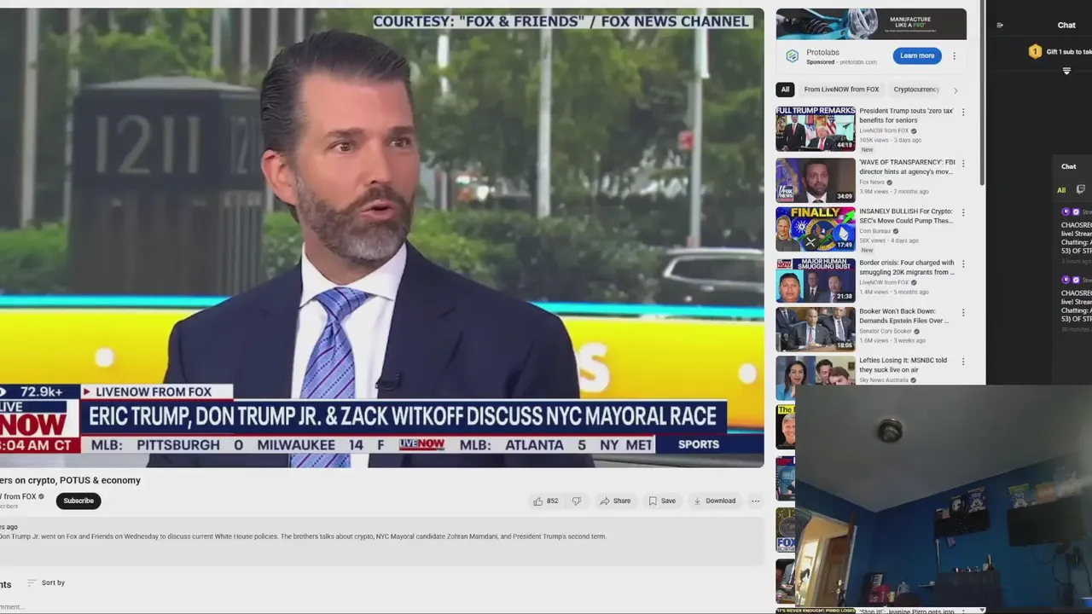Open 'Lefties Losing It: MSNBC' video title
The width and height of the screenshot is (1092, 614).
903,365
